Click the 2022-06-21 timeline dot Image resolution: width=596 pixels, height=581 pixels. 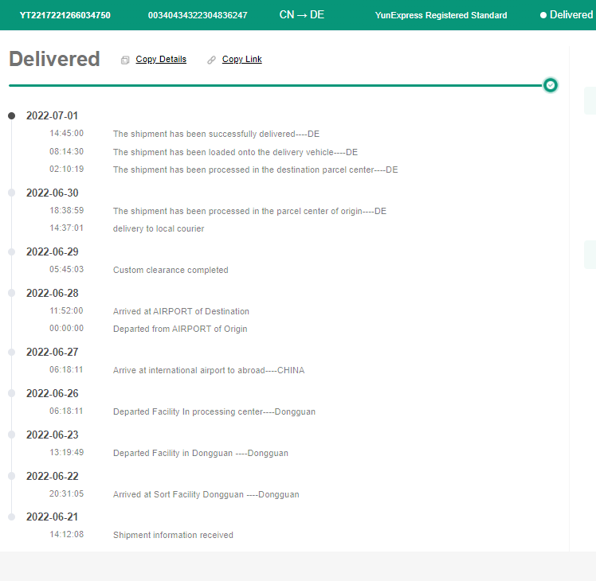[11, 517]
